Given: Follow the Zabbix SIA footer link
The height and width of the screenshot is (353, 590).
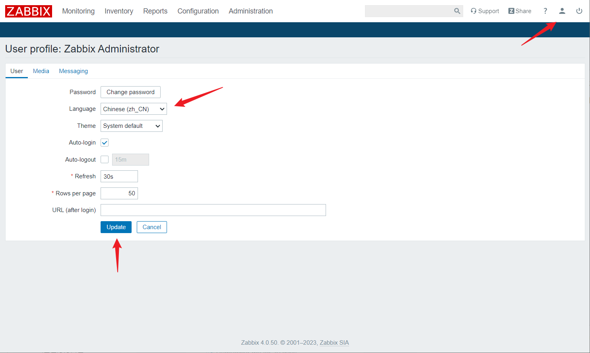Looking at the screenshot, I should tap(334, 343).
